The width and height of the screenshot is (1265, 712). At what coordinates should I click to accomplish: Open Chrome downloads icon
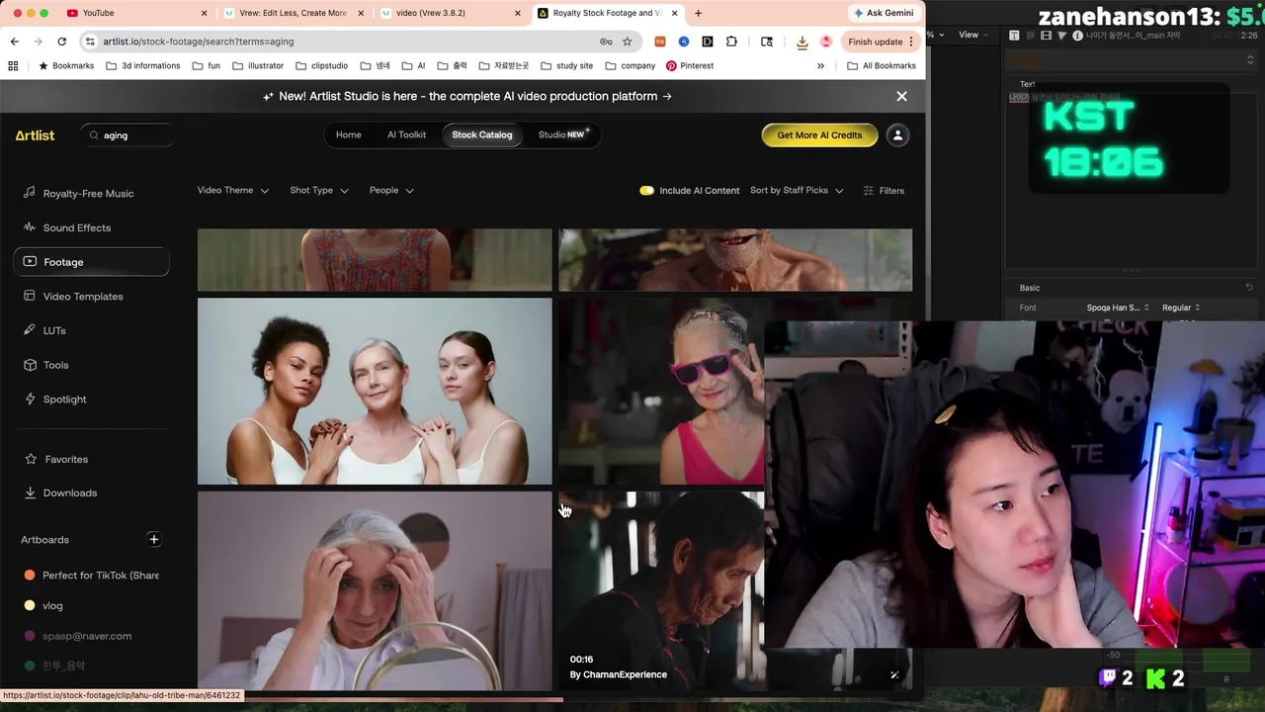coord(801,42)
